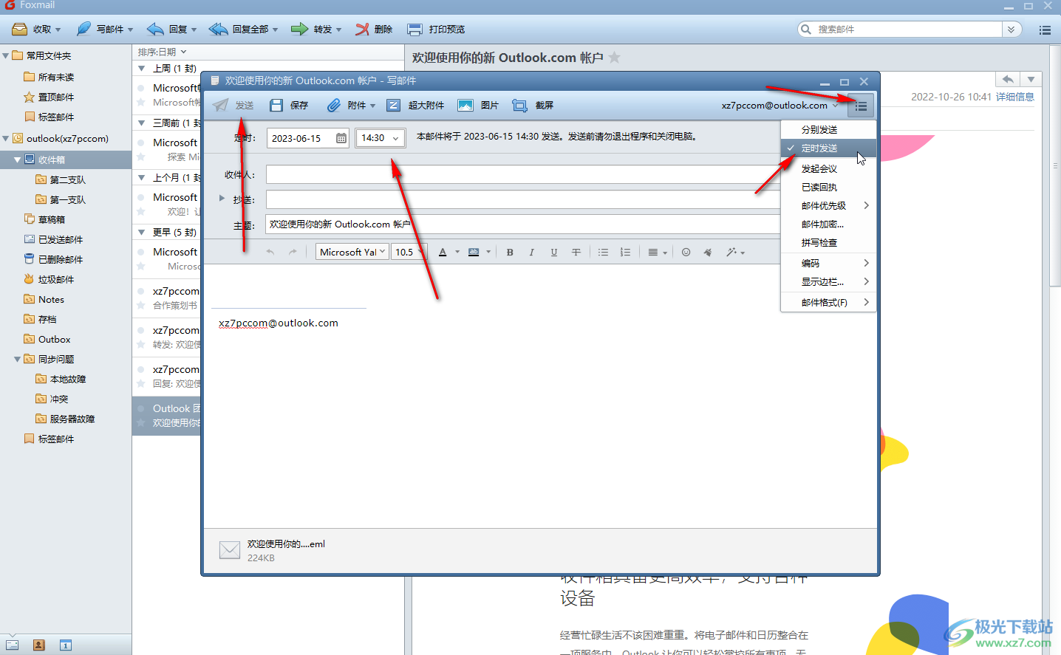The height and width of the screenshot is (655, 1061).
Task: Click Receive mail icon in main toolbar
Action: coord(19,30)
